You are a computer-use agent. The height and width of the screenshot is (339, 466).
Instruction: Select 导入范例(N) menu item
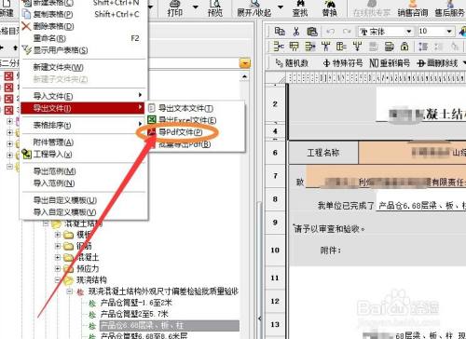click(83, 183)
